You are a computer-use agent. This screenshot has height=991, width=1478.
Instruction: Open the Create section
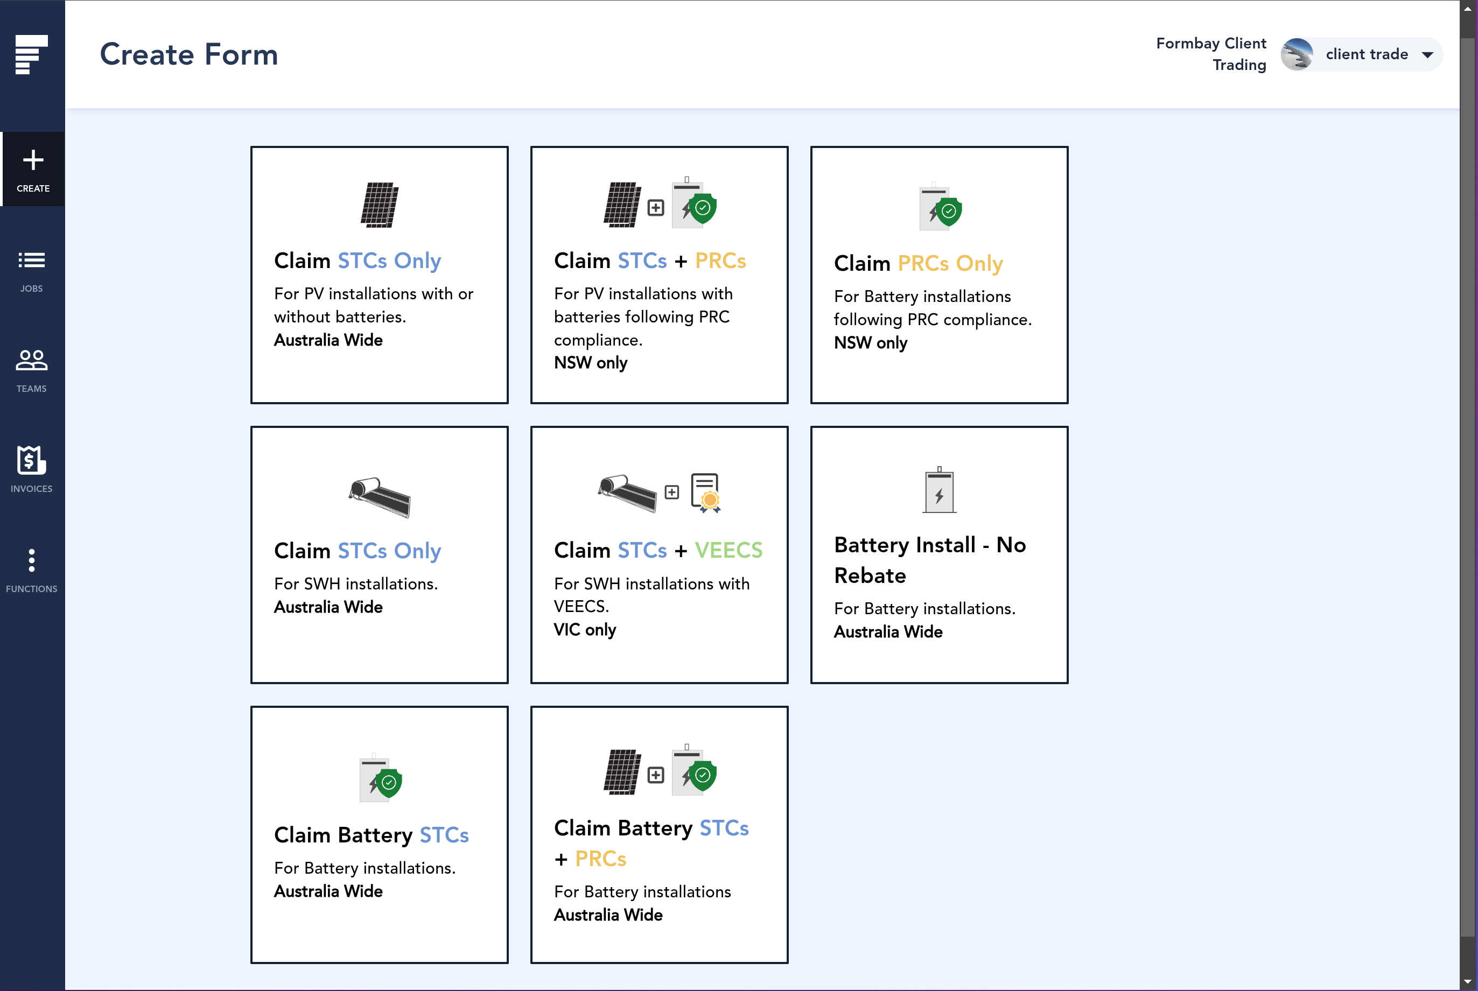tap(33, 168)
